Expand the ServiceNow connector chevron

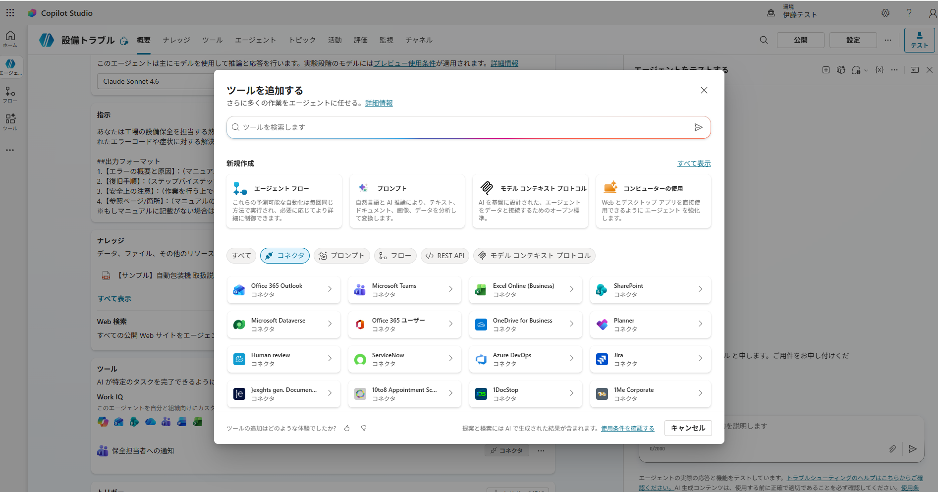(x=450, y=358)
